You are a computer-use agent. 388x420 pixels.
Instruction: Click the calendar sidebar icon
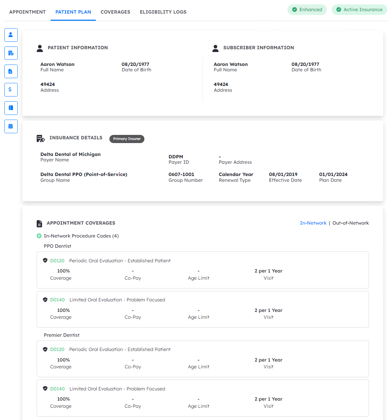[11, 126]
